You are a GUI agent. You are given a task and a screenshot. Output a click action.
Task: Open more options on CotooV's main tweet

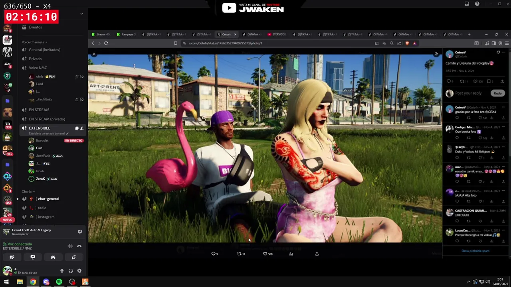[x=503, y=52]
